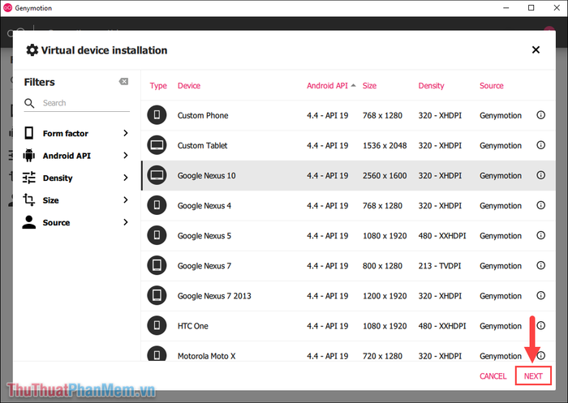Click the Google Nexus 7 2013 device icon
This screenshot has height=403, width=568.
[157, 295]
